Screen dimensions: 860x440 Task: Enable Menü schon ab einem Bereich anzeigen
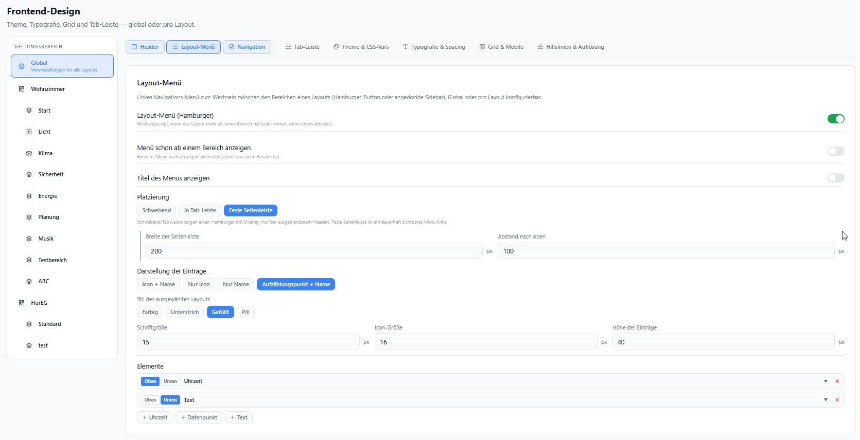point(836,151)
